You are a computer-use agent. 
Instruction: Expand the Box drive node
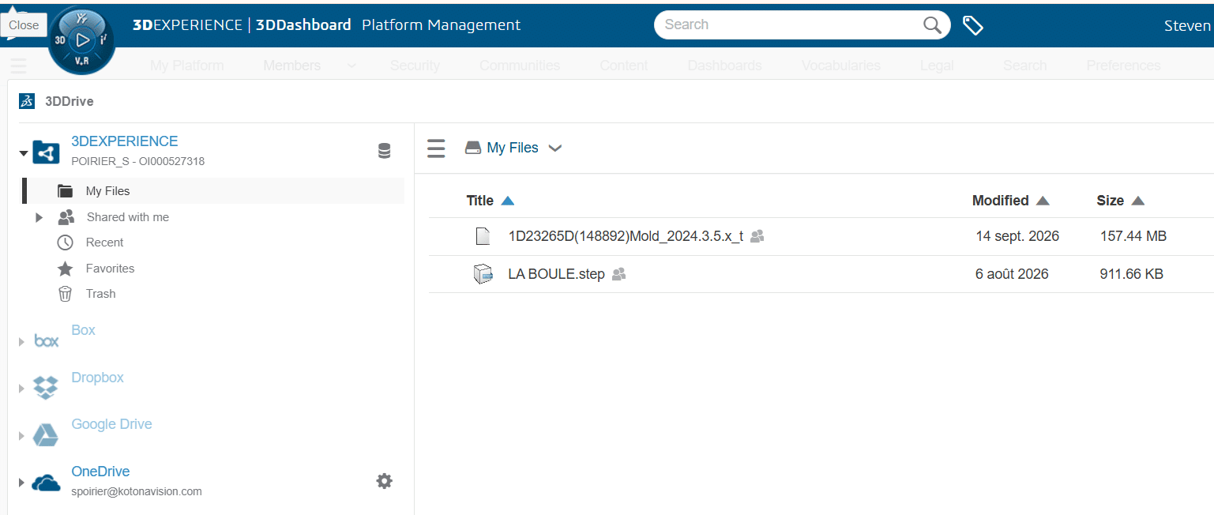click(21, 342)
